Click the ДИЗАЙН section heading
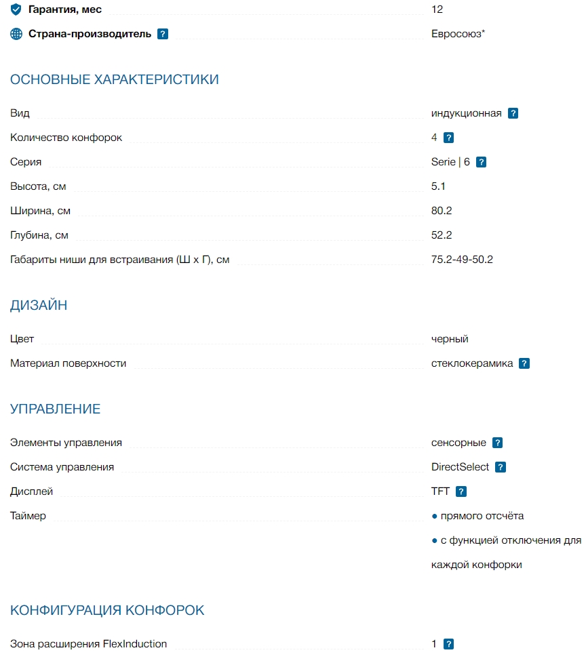The image size is (586, 663). [x=39, y=306]
